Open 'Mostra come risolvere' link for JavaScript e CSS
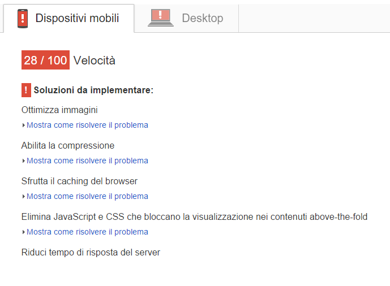The width and height of the screenshot is (390, 286). pyautogui.click(x=87, y=232)
